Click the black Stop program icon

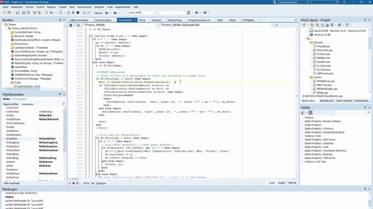[x=78, y=13]
